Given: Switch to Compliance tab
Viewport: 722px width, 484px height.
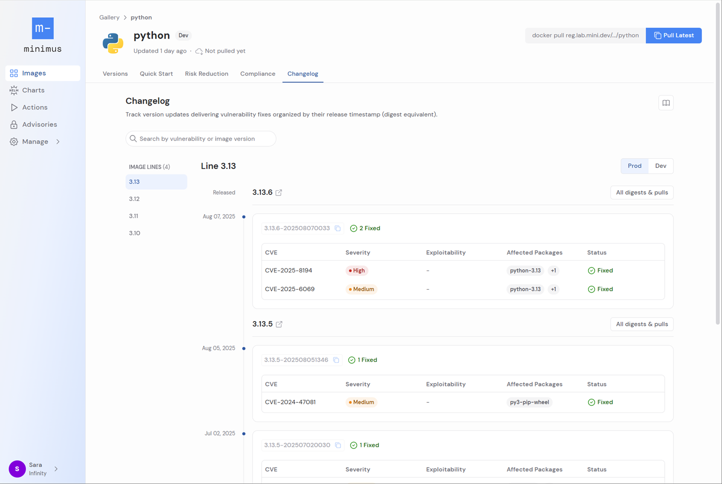Looking at the screenshot, I should (258, 74).
